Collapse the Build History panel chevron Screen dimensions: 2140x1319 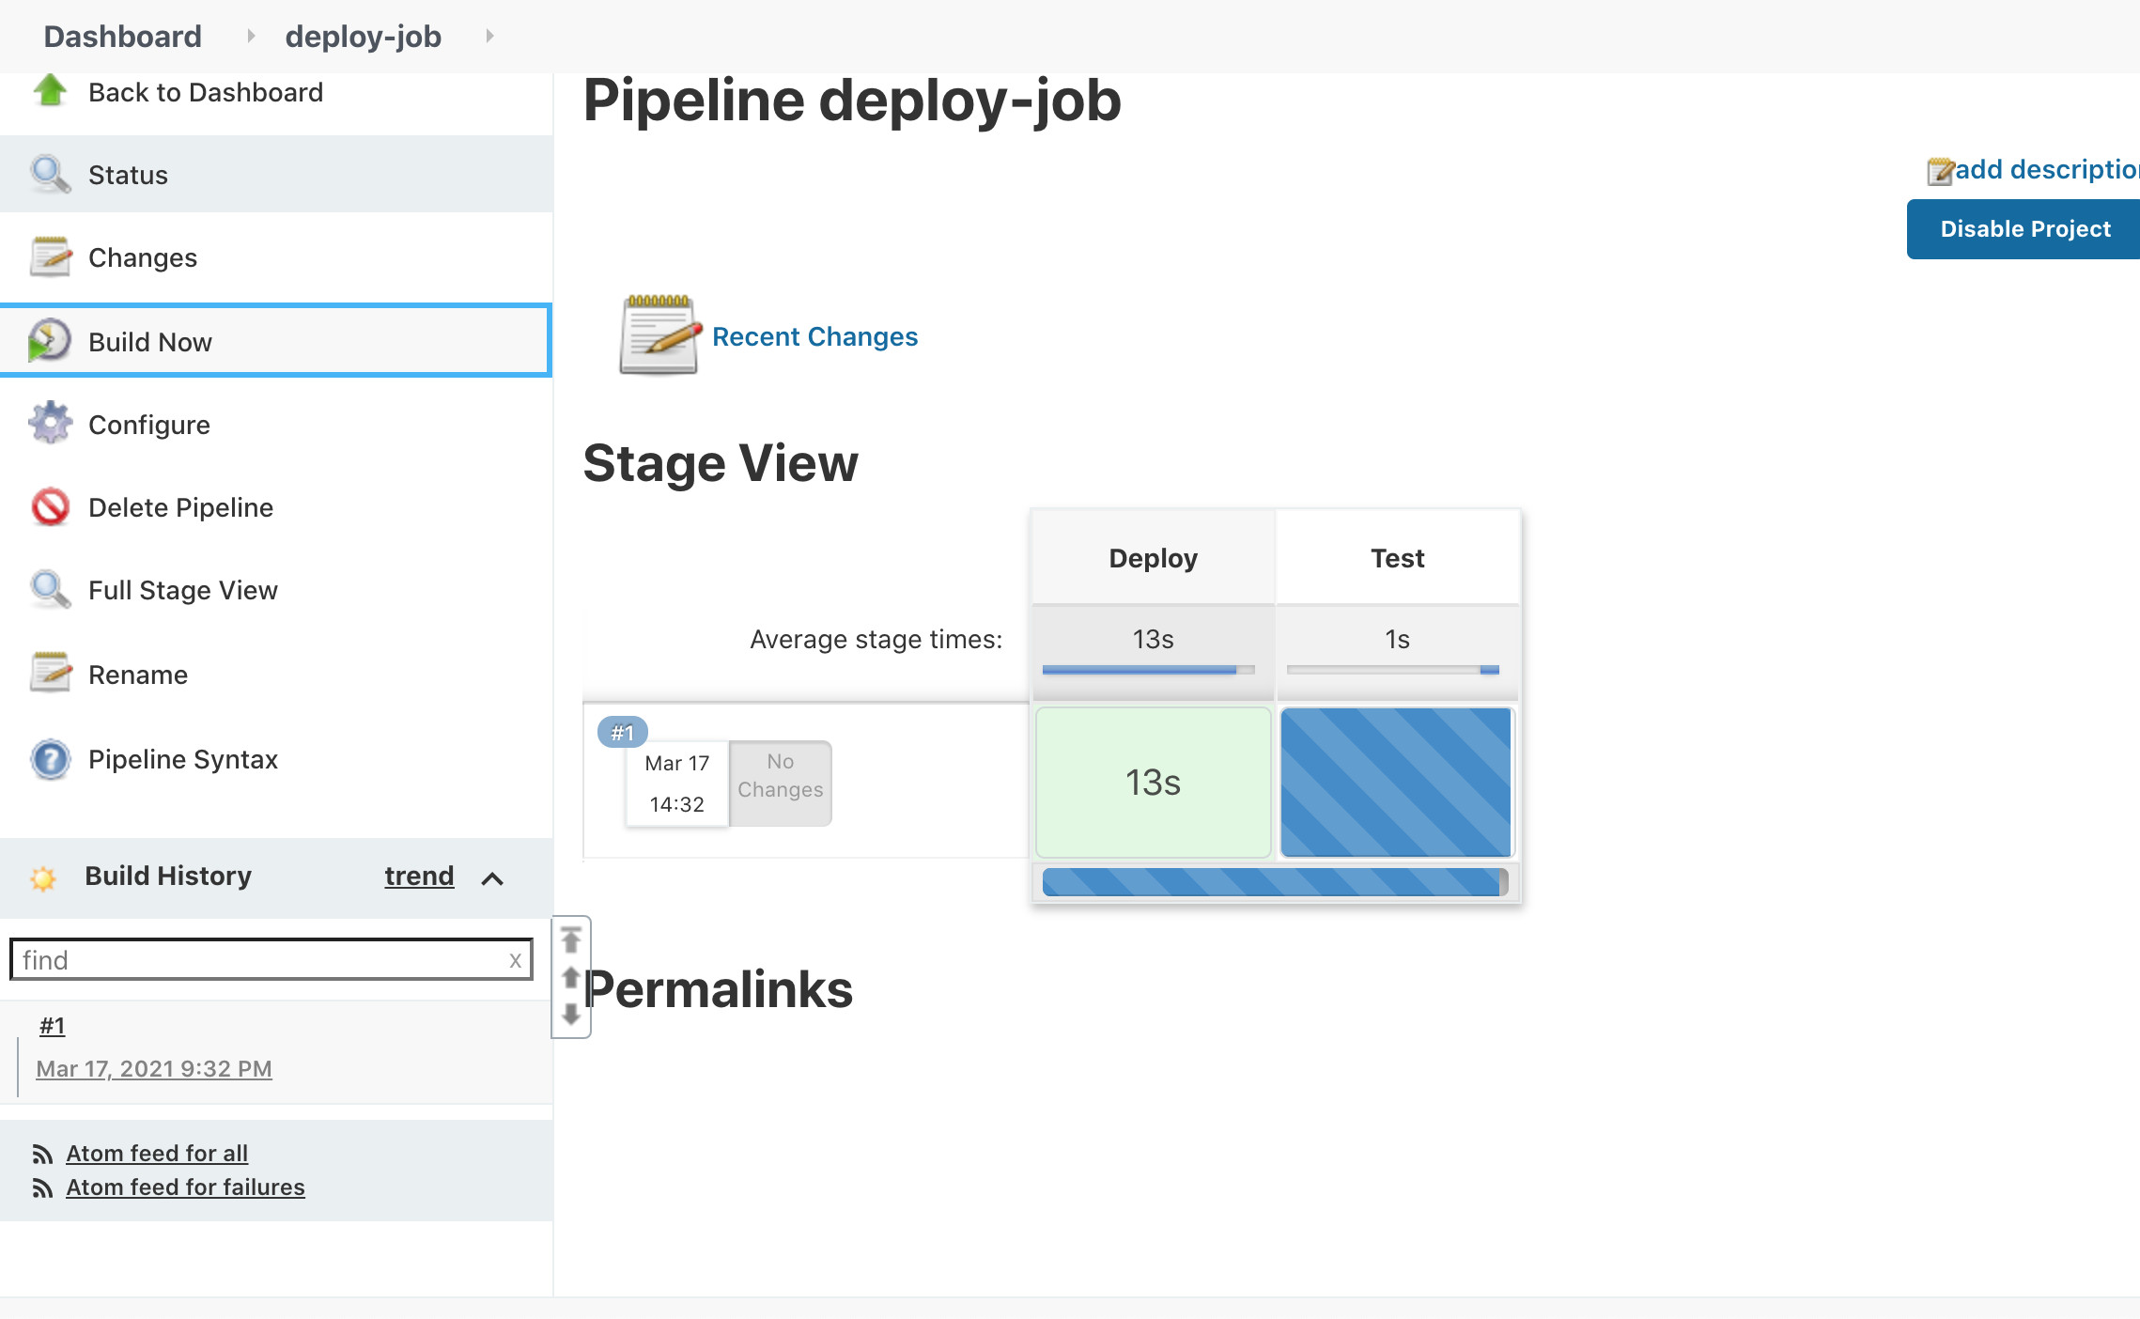click(x=492, y=878)
